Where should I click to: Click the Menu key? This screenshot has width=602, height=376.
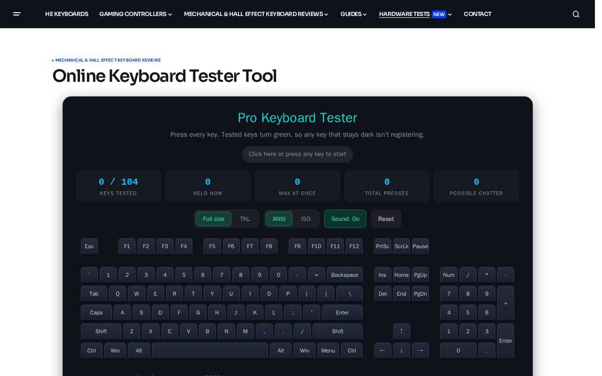pos(328,351)
